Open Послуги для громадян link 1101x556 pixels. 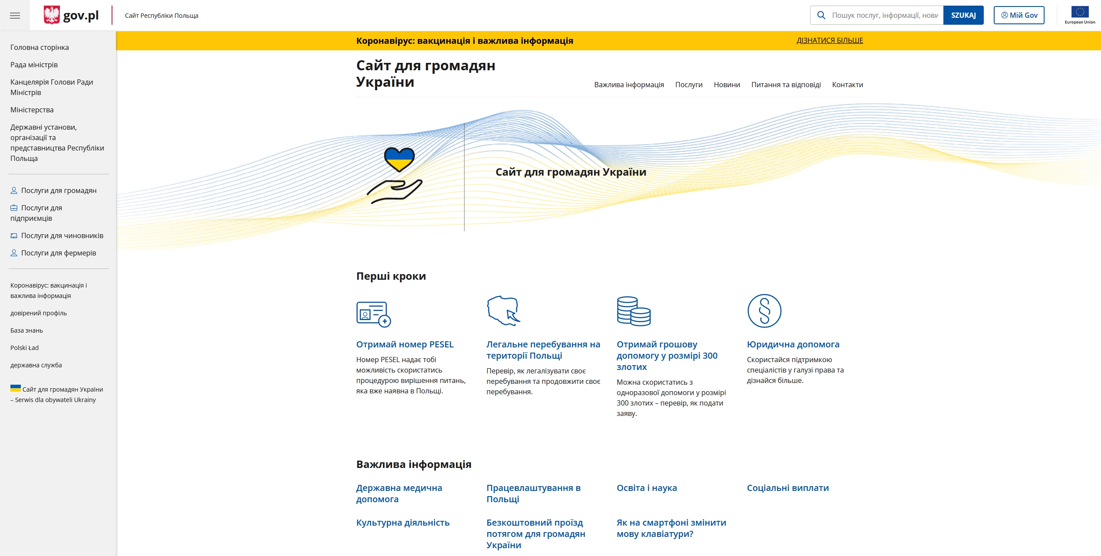pos(59,190)
